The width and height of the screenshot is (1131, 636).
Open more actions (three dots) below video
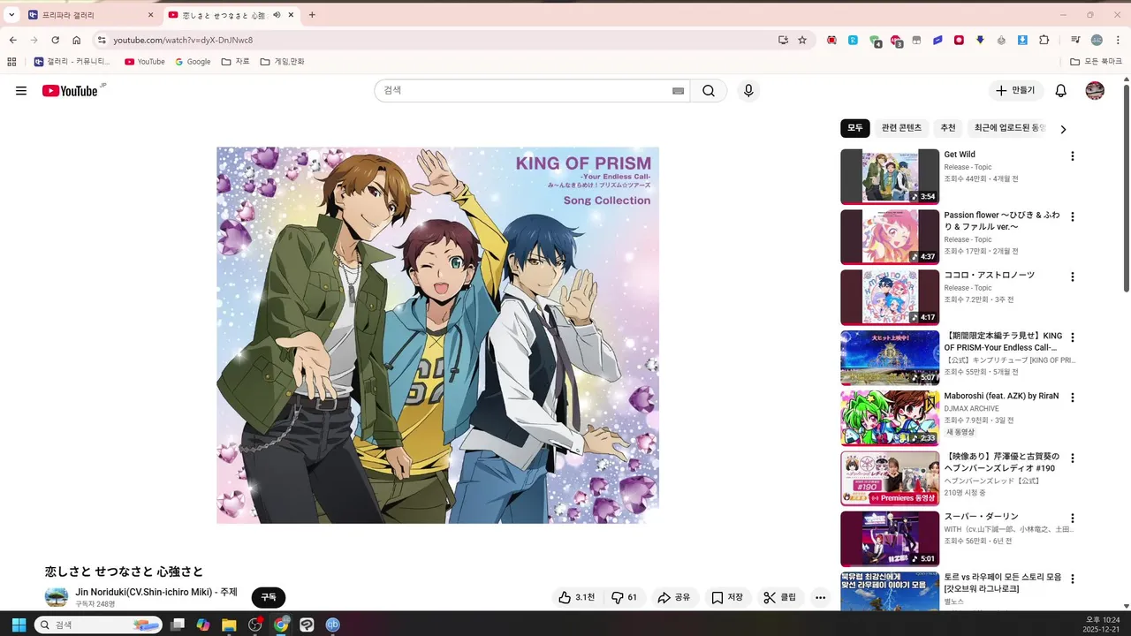coord(821,597)
